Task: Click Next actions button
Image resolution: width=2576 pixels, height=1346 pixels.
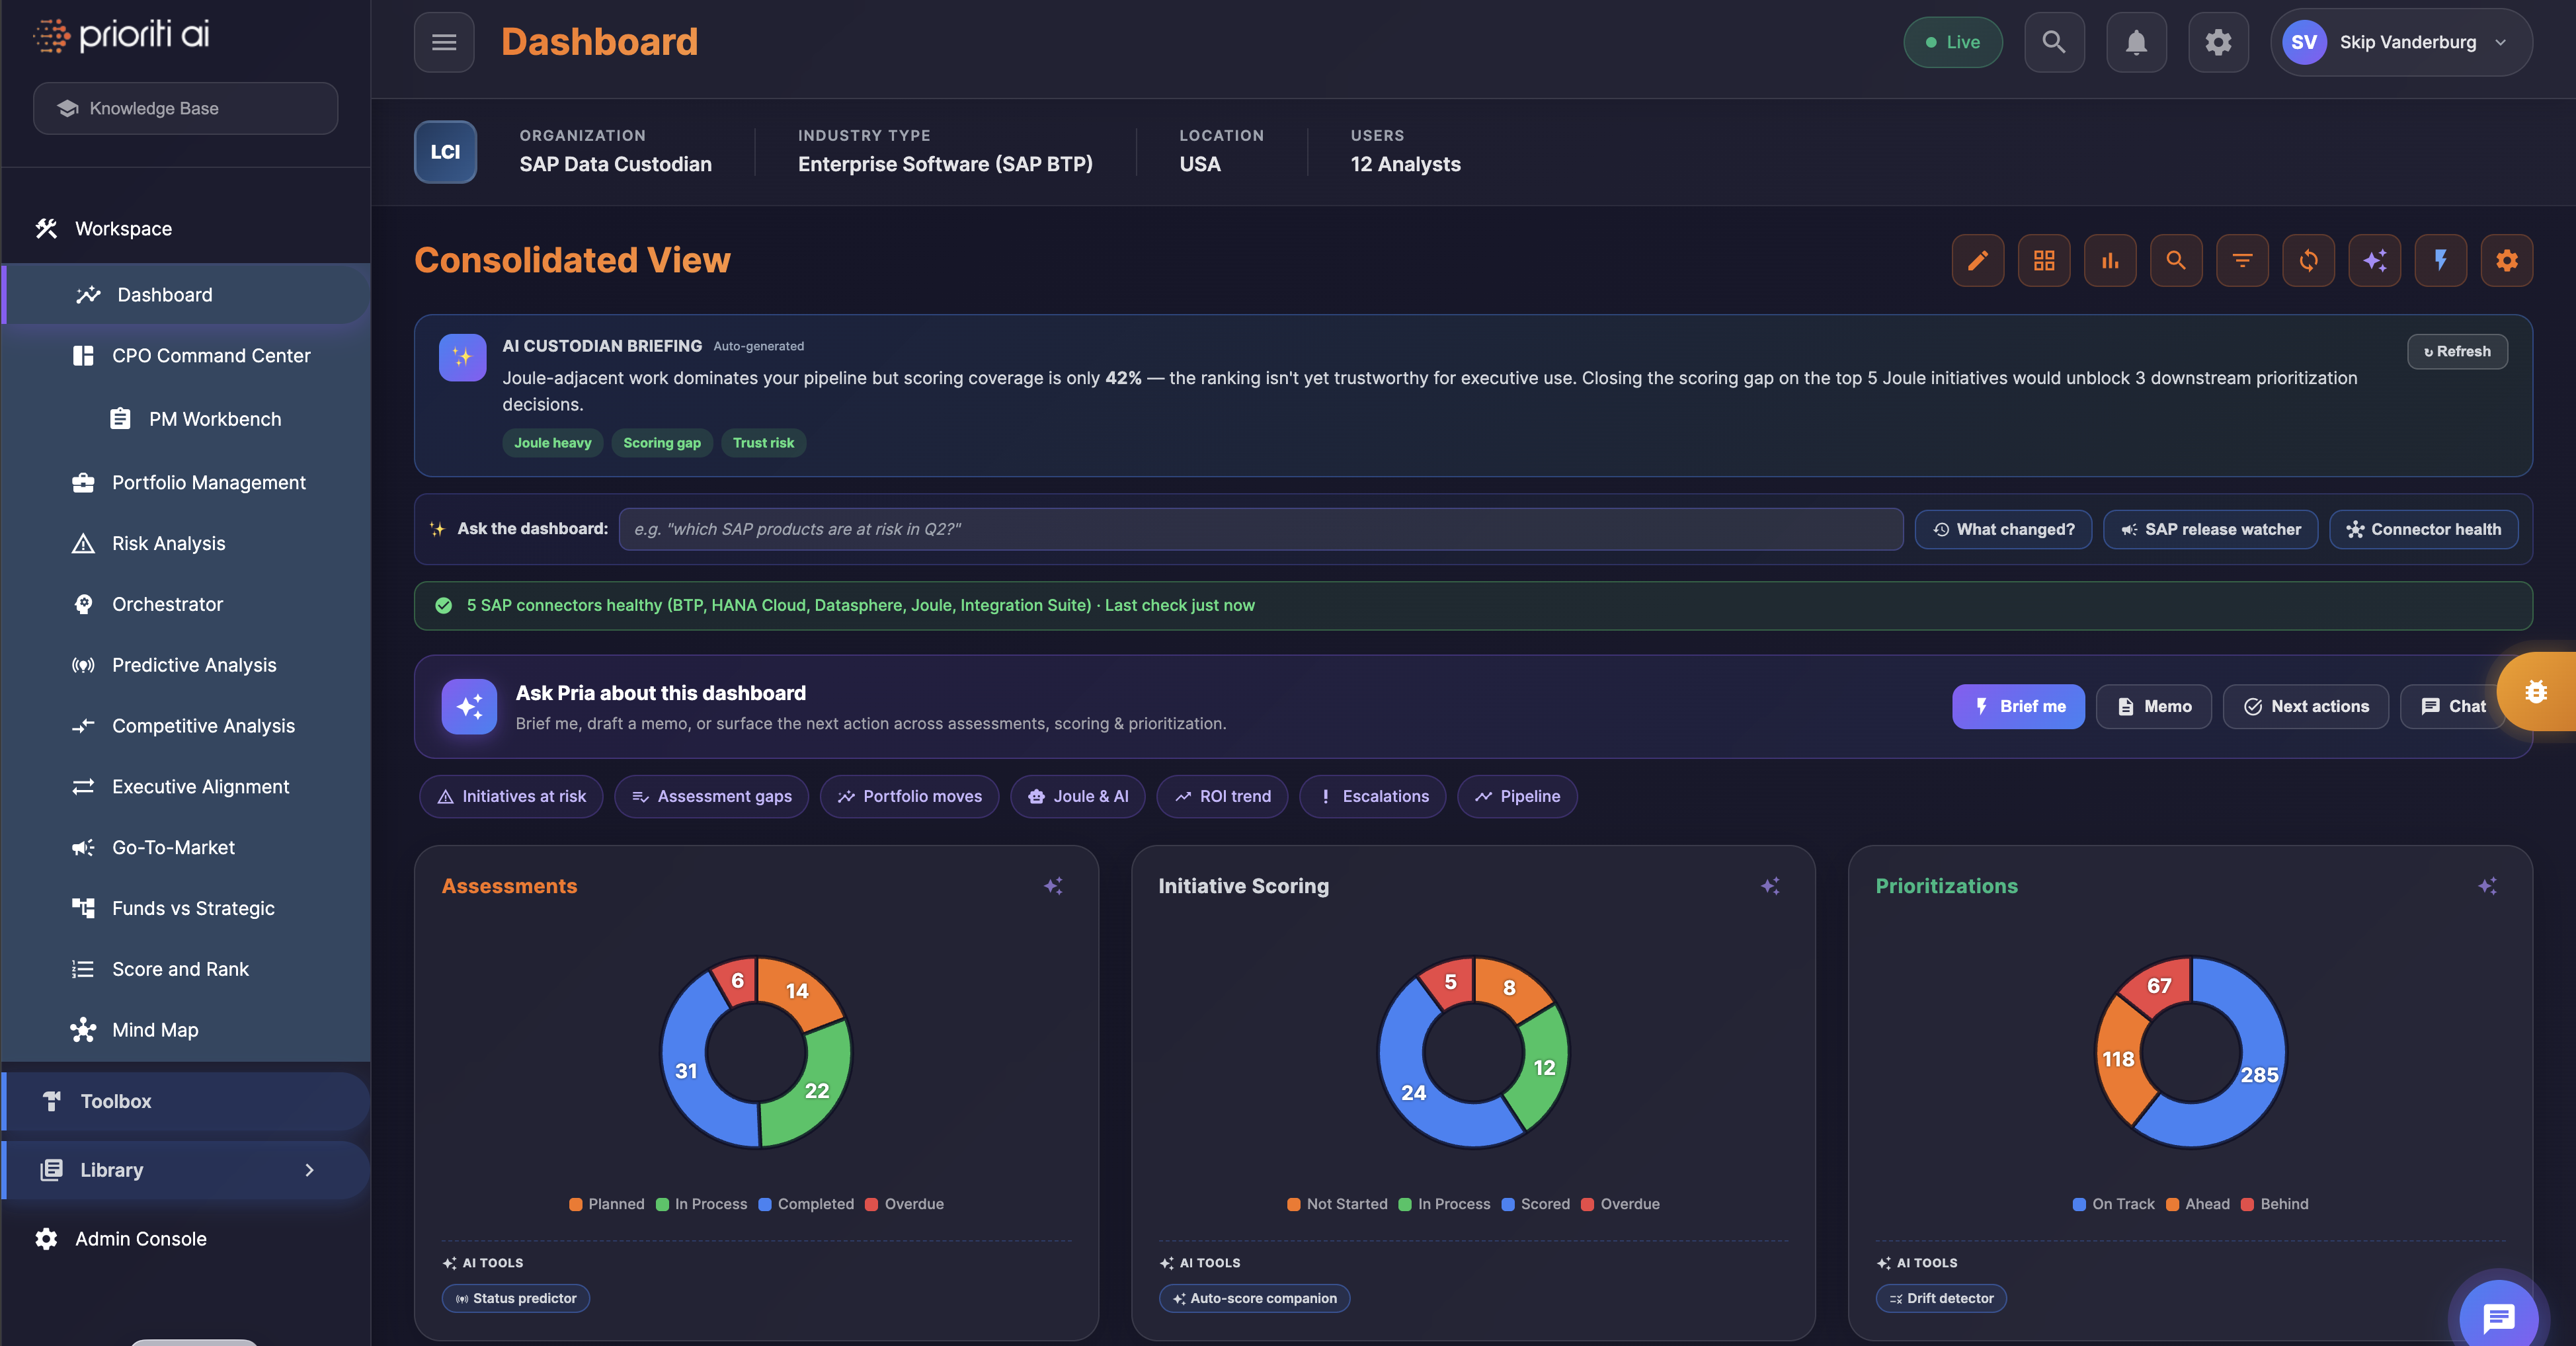Action: click(x=2306, y=707)
